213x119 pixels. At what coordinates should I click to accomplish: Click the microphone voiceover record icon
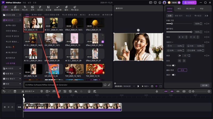tap(157, 91)
